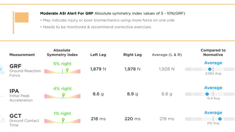Click the GCT Ground Contact Time label
This screenshot has height=132, width=235.
coord(24,120)
